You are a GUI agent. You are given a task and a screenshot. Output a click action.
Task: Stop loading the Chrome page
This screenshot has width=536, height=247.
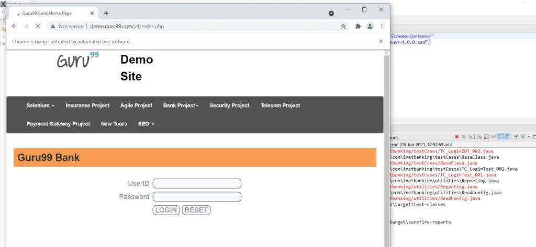click(38, 26)
